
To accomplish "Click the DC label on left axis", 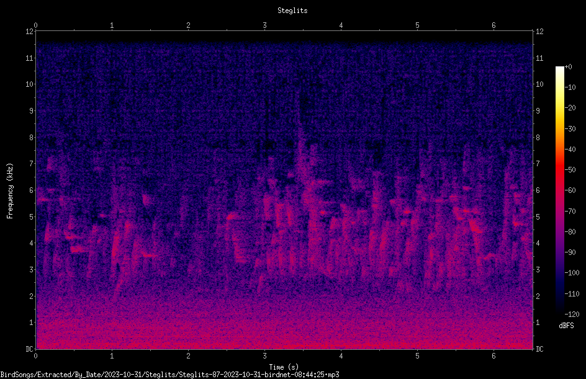I will pos(29,349).
